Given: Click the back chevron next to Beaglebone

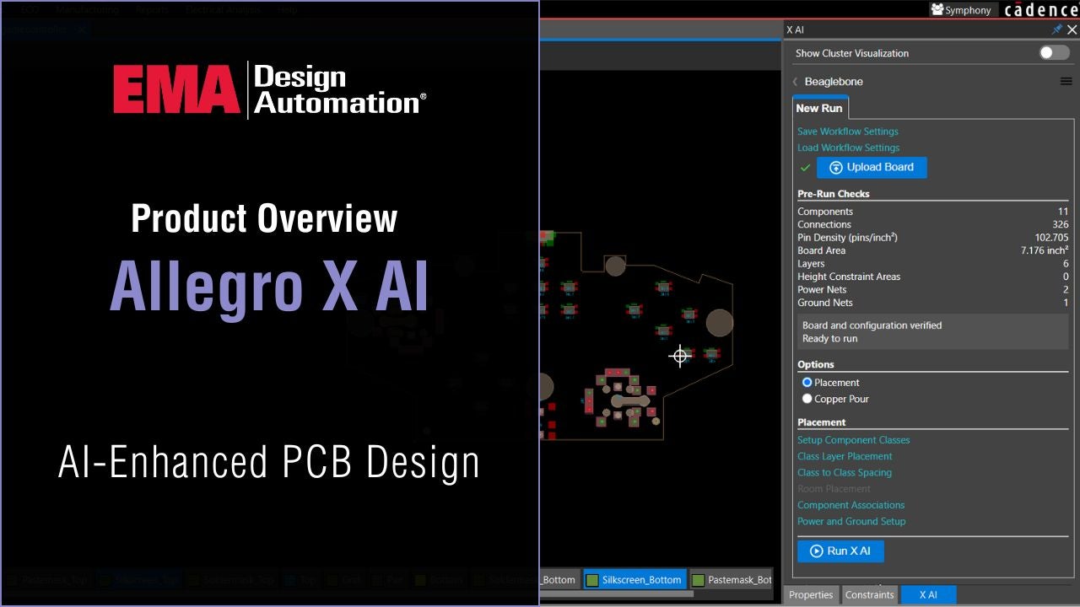Looking at the screenshot, I should (795, 82).
